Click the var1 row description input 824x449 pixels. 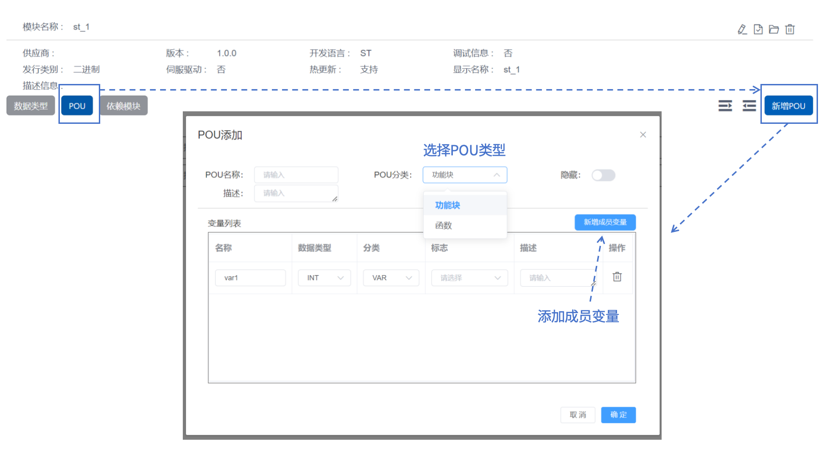558,277
